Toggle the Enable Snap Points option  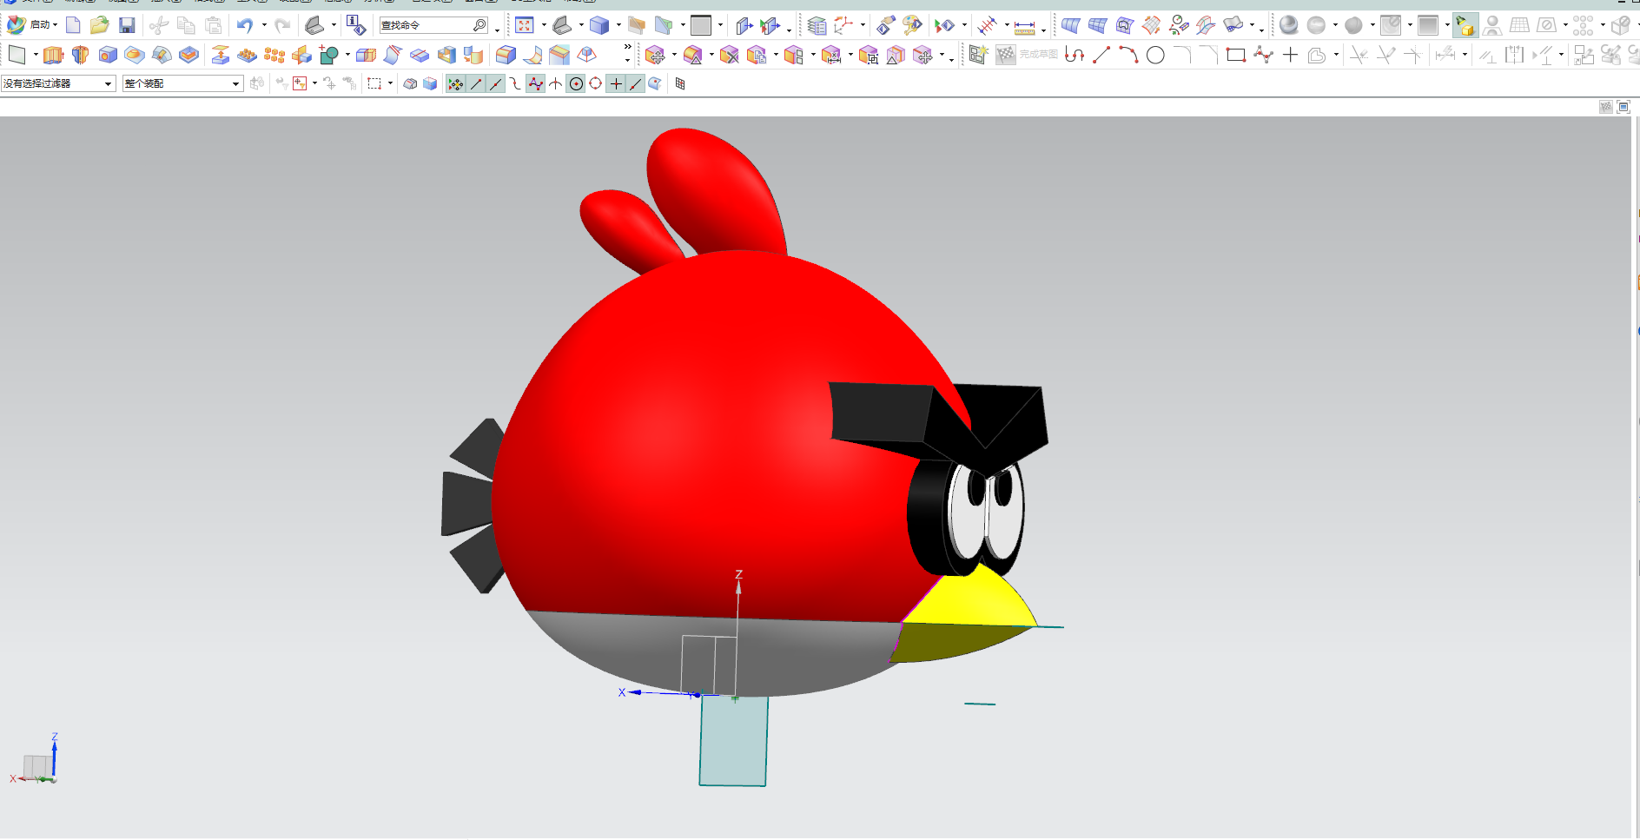tap(455, 84)
